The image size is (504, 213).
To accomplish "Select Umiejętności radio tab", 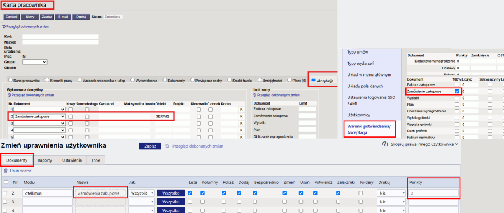I will pos(259,80).
